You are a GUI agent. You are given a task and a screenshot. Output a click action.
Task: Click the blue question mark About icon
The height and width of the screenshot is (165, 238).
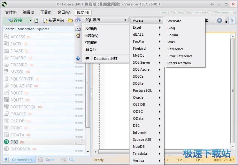coord(78,59)
